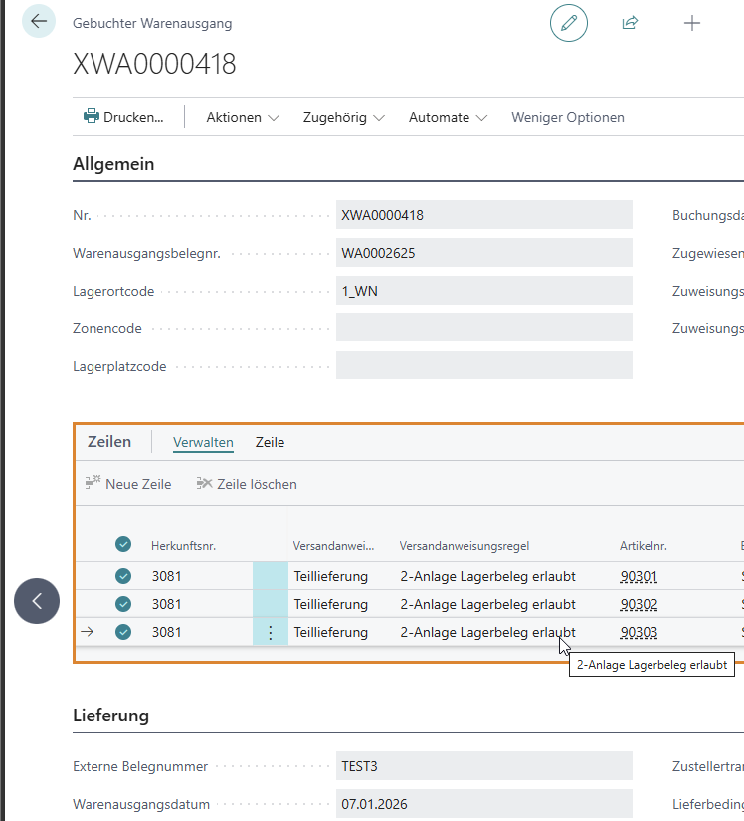Click the Neue Zeile icon
The width and height of the screenshot is (744, 821).
click(93, 484)
